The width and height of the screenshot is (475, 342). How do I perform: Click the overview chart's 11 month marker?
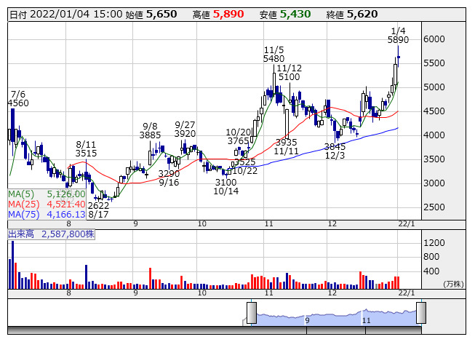[x=367, y=320]
